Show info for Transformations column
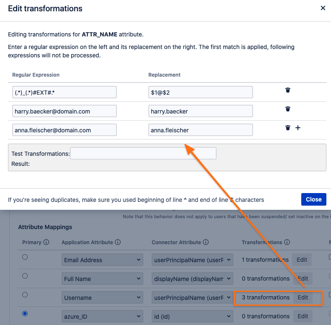Screen dimensions: 331x325 (x=287, y=242)
